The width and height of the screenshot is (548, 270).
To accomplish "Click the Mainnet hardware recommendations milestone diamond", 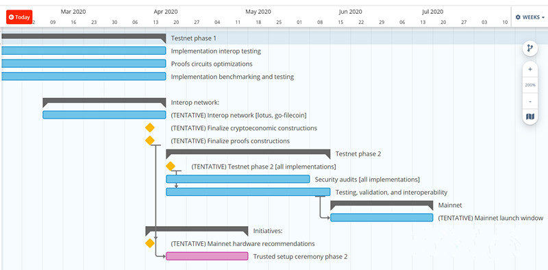I will pyautogui.click(x=150, y=243).
